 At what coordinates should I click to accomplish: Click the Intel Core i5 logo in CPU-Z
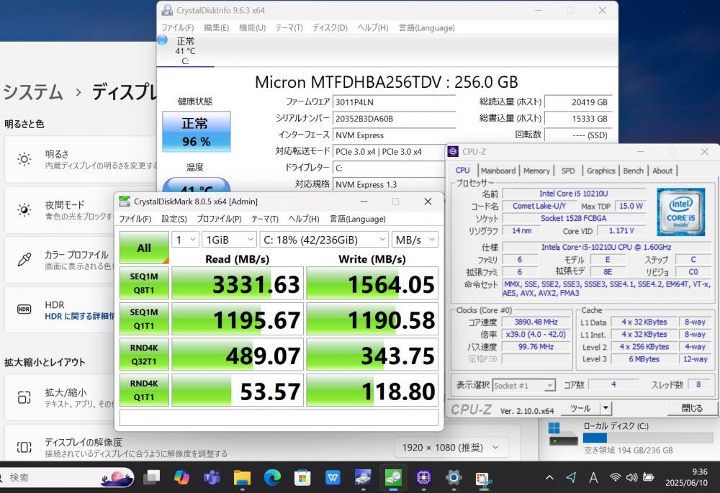pos(680,212)
